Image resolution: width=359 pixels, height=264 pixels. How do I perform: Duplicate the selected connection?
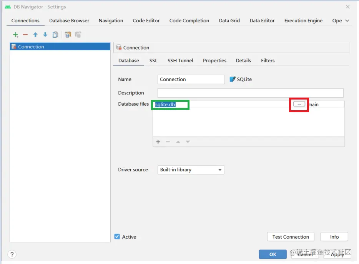[x=55, y=35]
